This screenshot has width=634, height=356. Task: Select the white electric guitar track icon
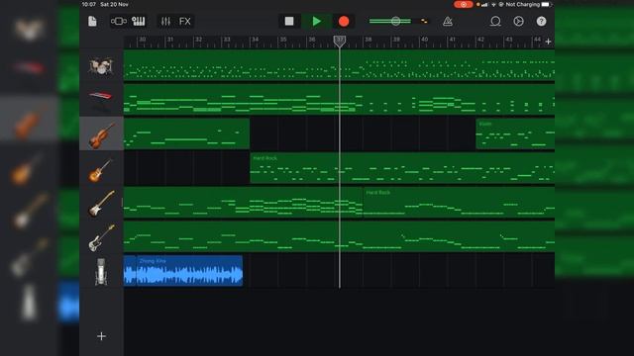[x=101, y=204]
